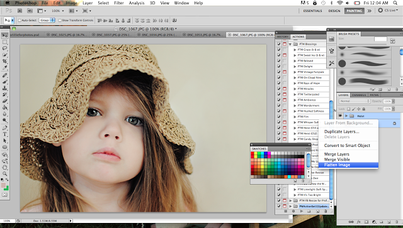Select the Type tool
Viewport: 403px width, 228px height.
(x=4, y=134)
